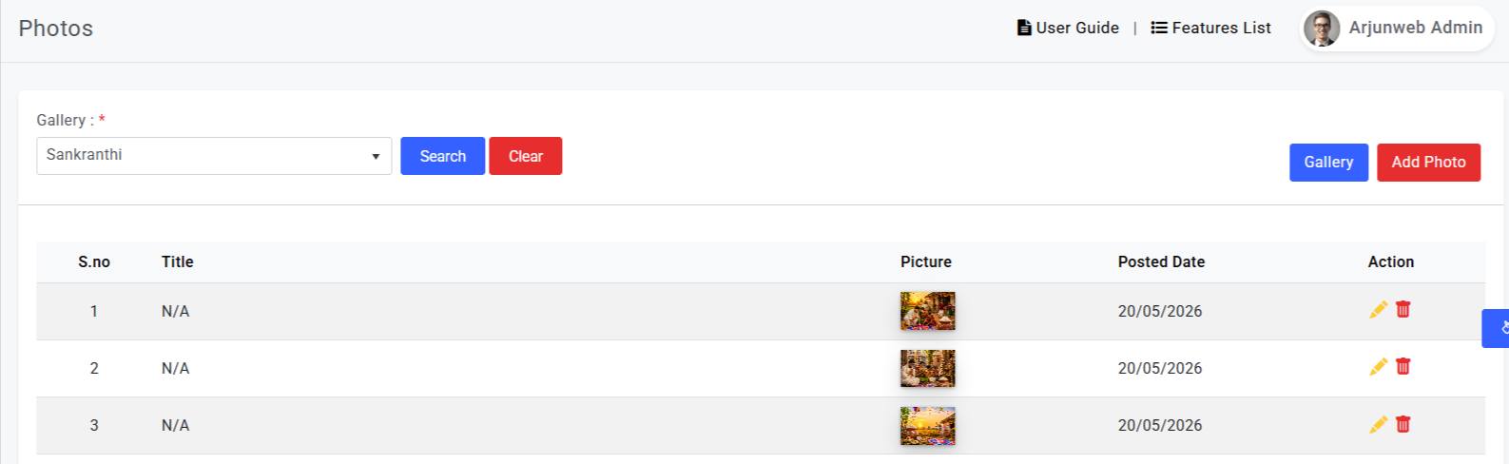Viewport: 1509px width, 464px height.
Task: Open the Gallery dropdown showing Sankranthi
Action: click(x=214, y=156)
